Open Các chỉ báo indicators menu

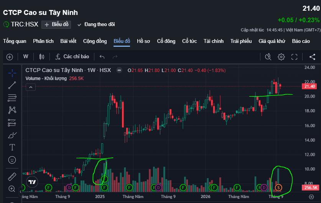pos(72,57)
